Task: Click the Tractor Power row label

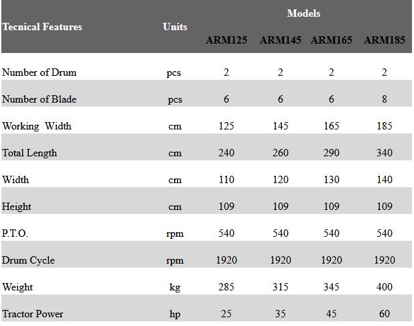Action: (33, 314)
